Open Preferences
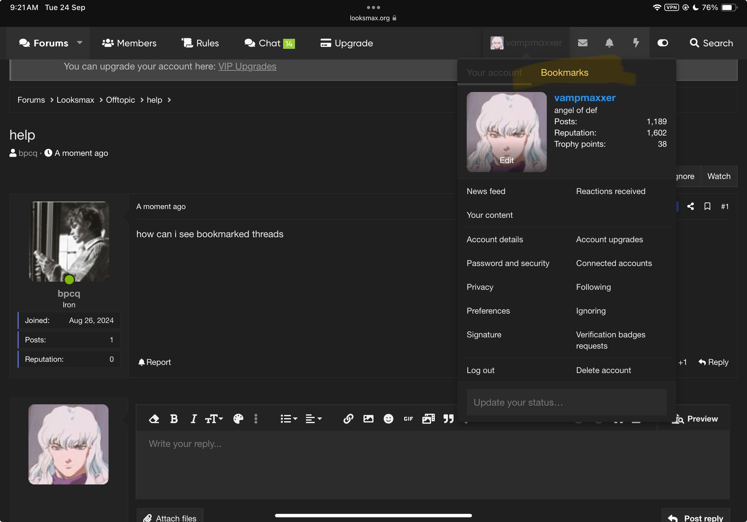This screenshot has width=747, height=522. click(488, 311)
